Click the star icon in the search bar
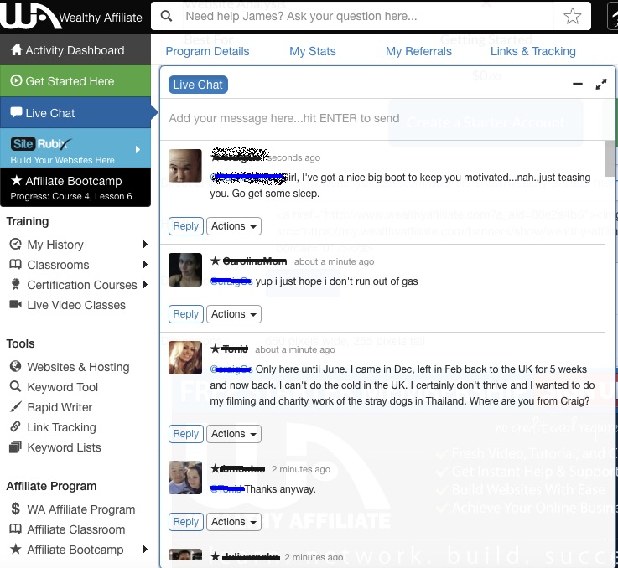This screenshot has width=618, height=568. pyautogui.click(x=572, y=16)
